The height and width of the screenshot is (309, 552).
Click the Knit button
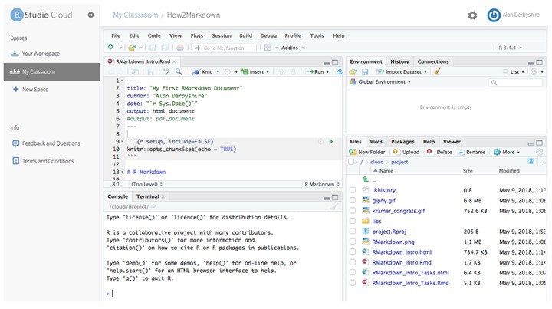pyautogui.click(x=202, y=72)
